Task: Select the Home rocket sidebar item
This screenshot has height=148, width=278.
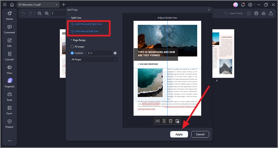Action: [x=9, y=16]
